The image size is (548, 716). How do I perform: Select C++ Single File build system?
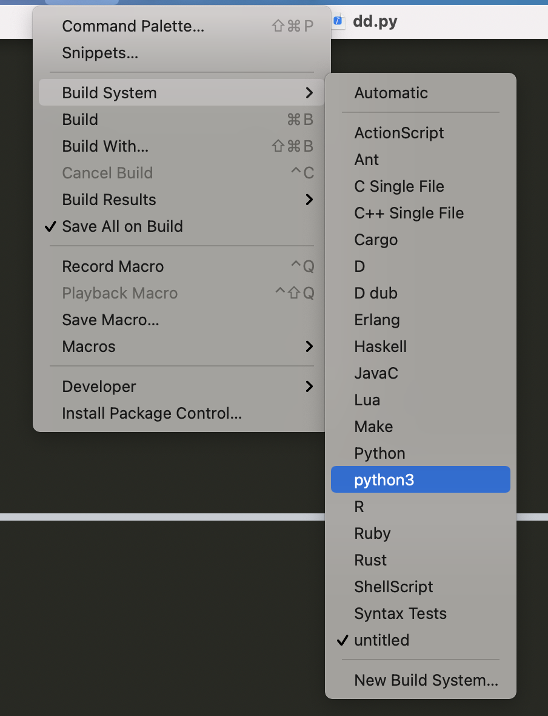coord(420,213)
